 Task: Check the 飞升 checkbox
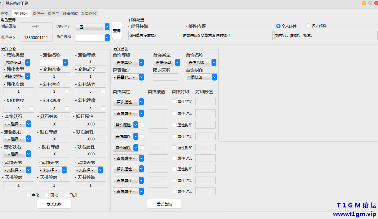tap(67, 195)
